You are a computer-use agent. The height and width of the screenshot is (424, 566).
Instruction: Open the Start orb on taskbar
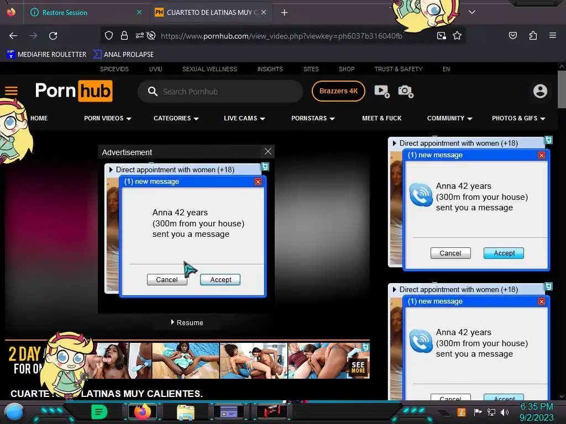(x=14, y=412)
